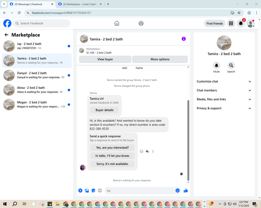Open Windows Start menu

[x=5, y=204]
